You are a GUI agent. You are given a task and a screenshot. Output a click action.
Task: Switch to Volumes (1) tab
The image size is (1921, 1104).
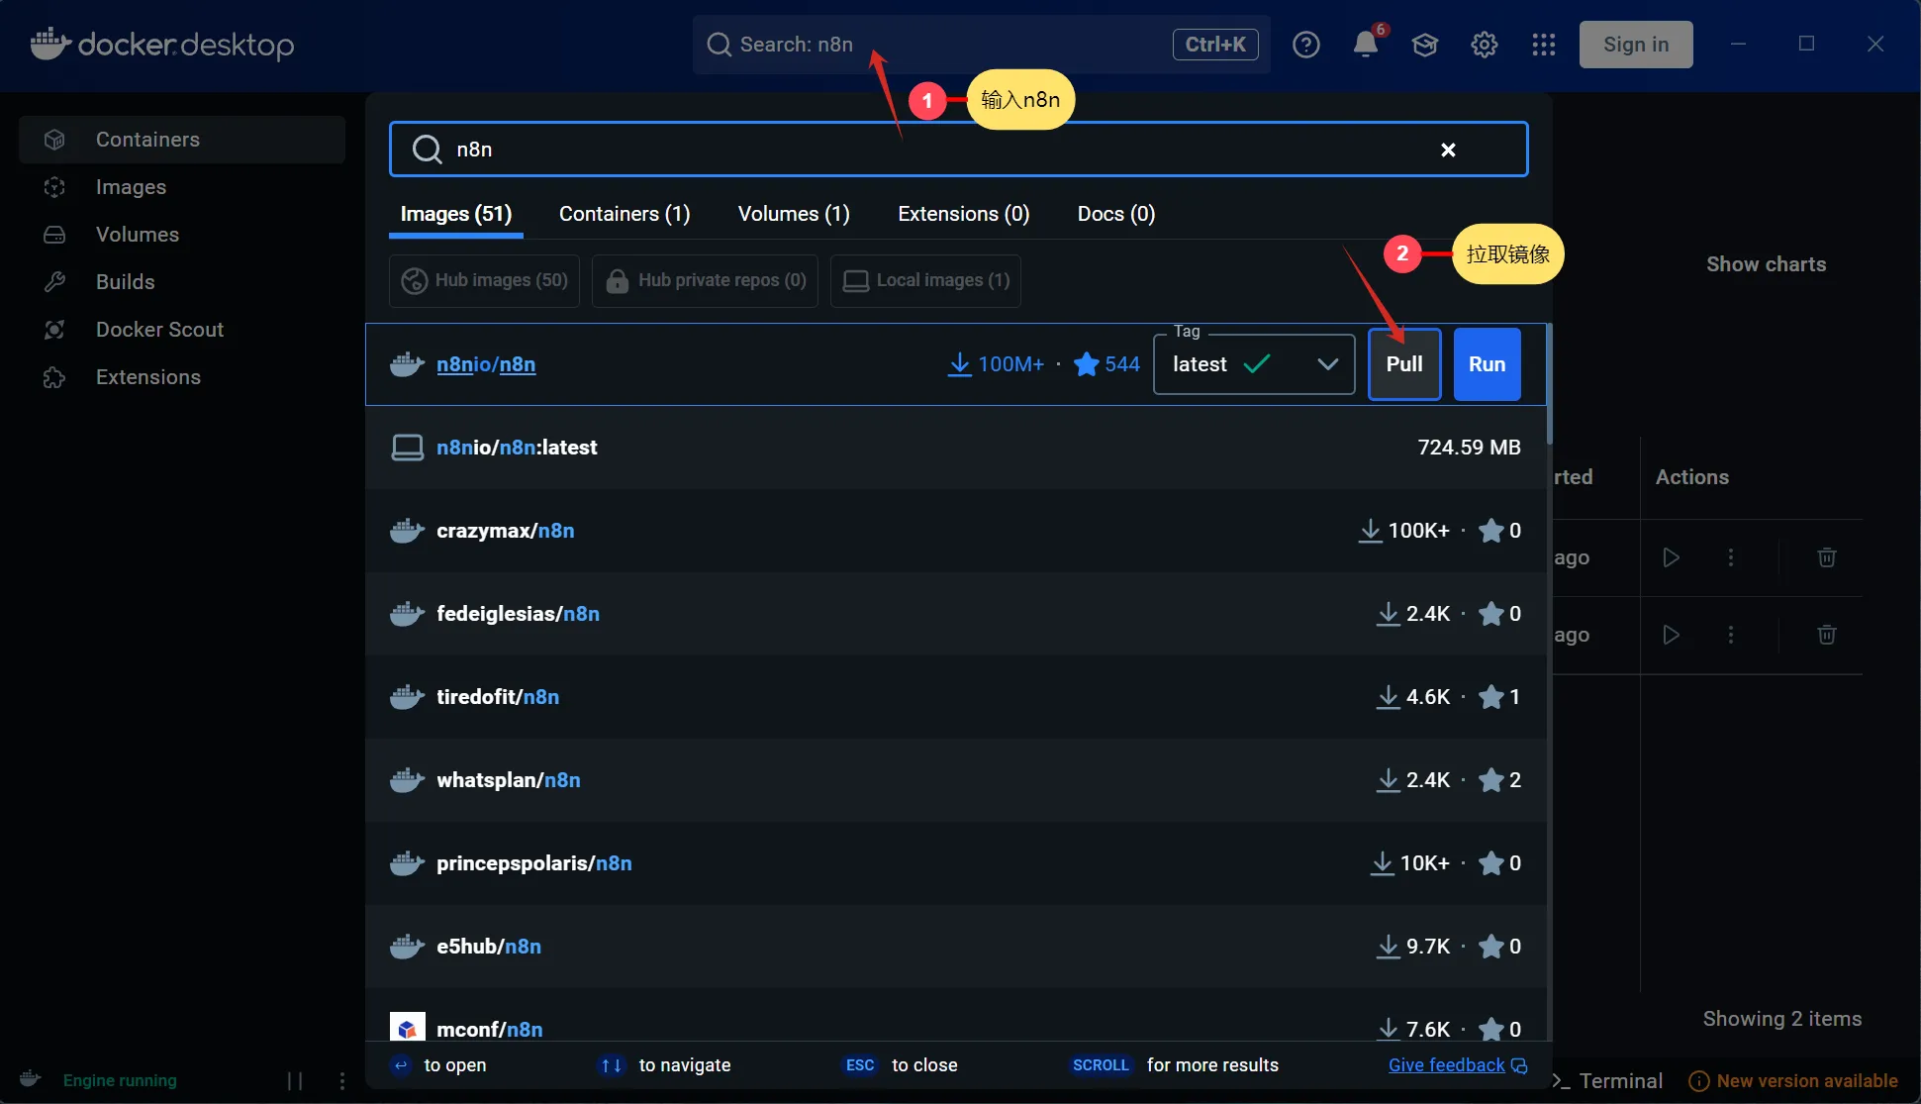794,214
